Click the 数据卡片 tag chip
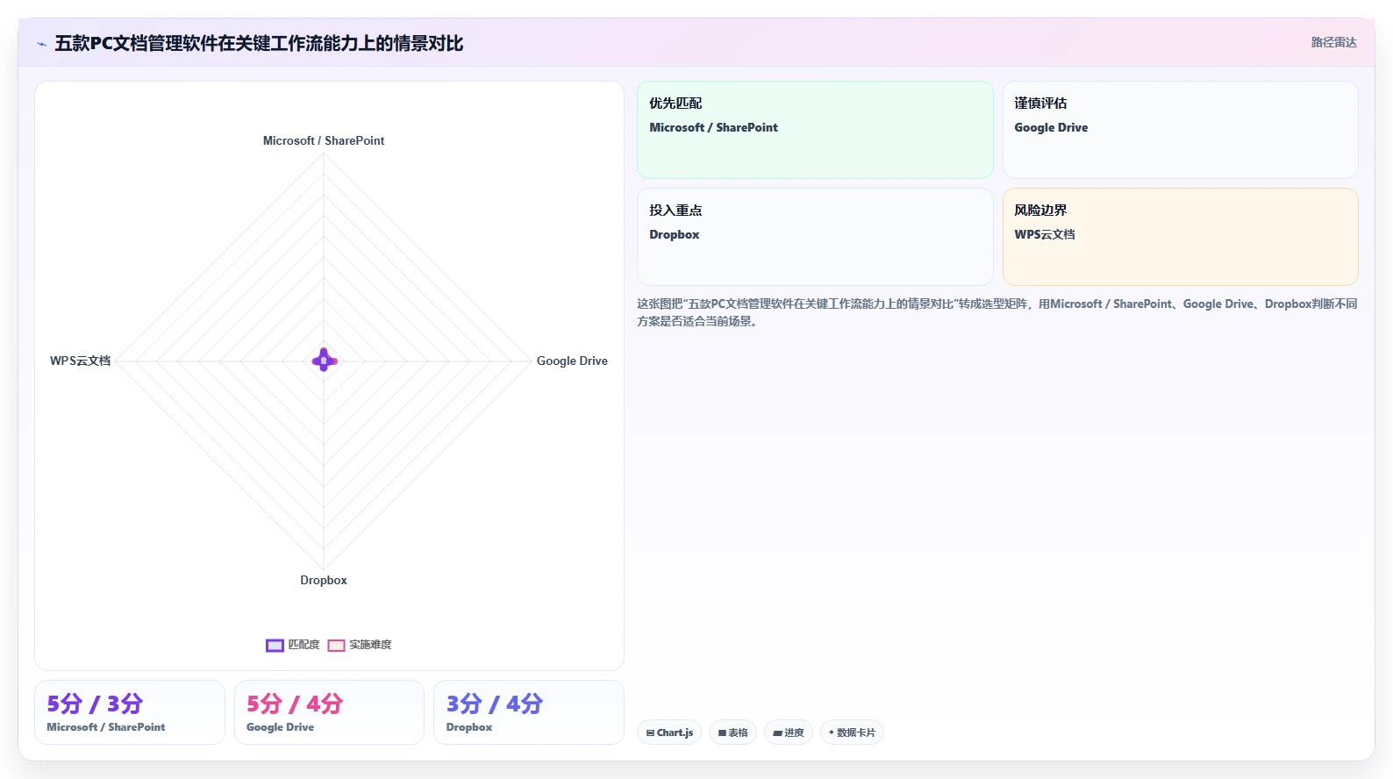Image resolution: width=1393 pixels, height=779 pixels. point(852,733)
